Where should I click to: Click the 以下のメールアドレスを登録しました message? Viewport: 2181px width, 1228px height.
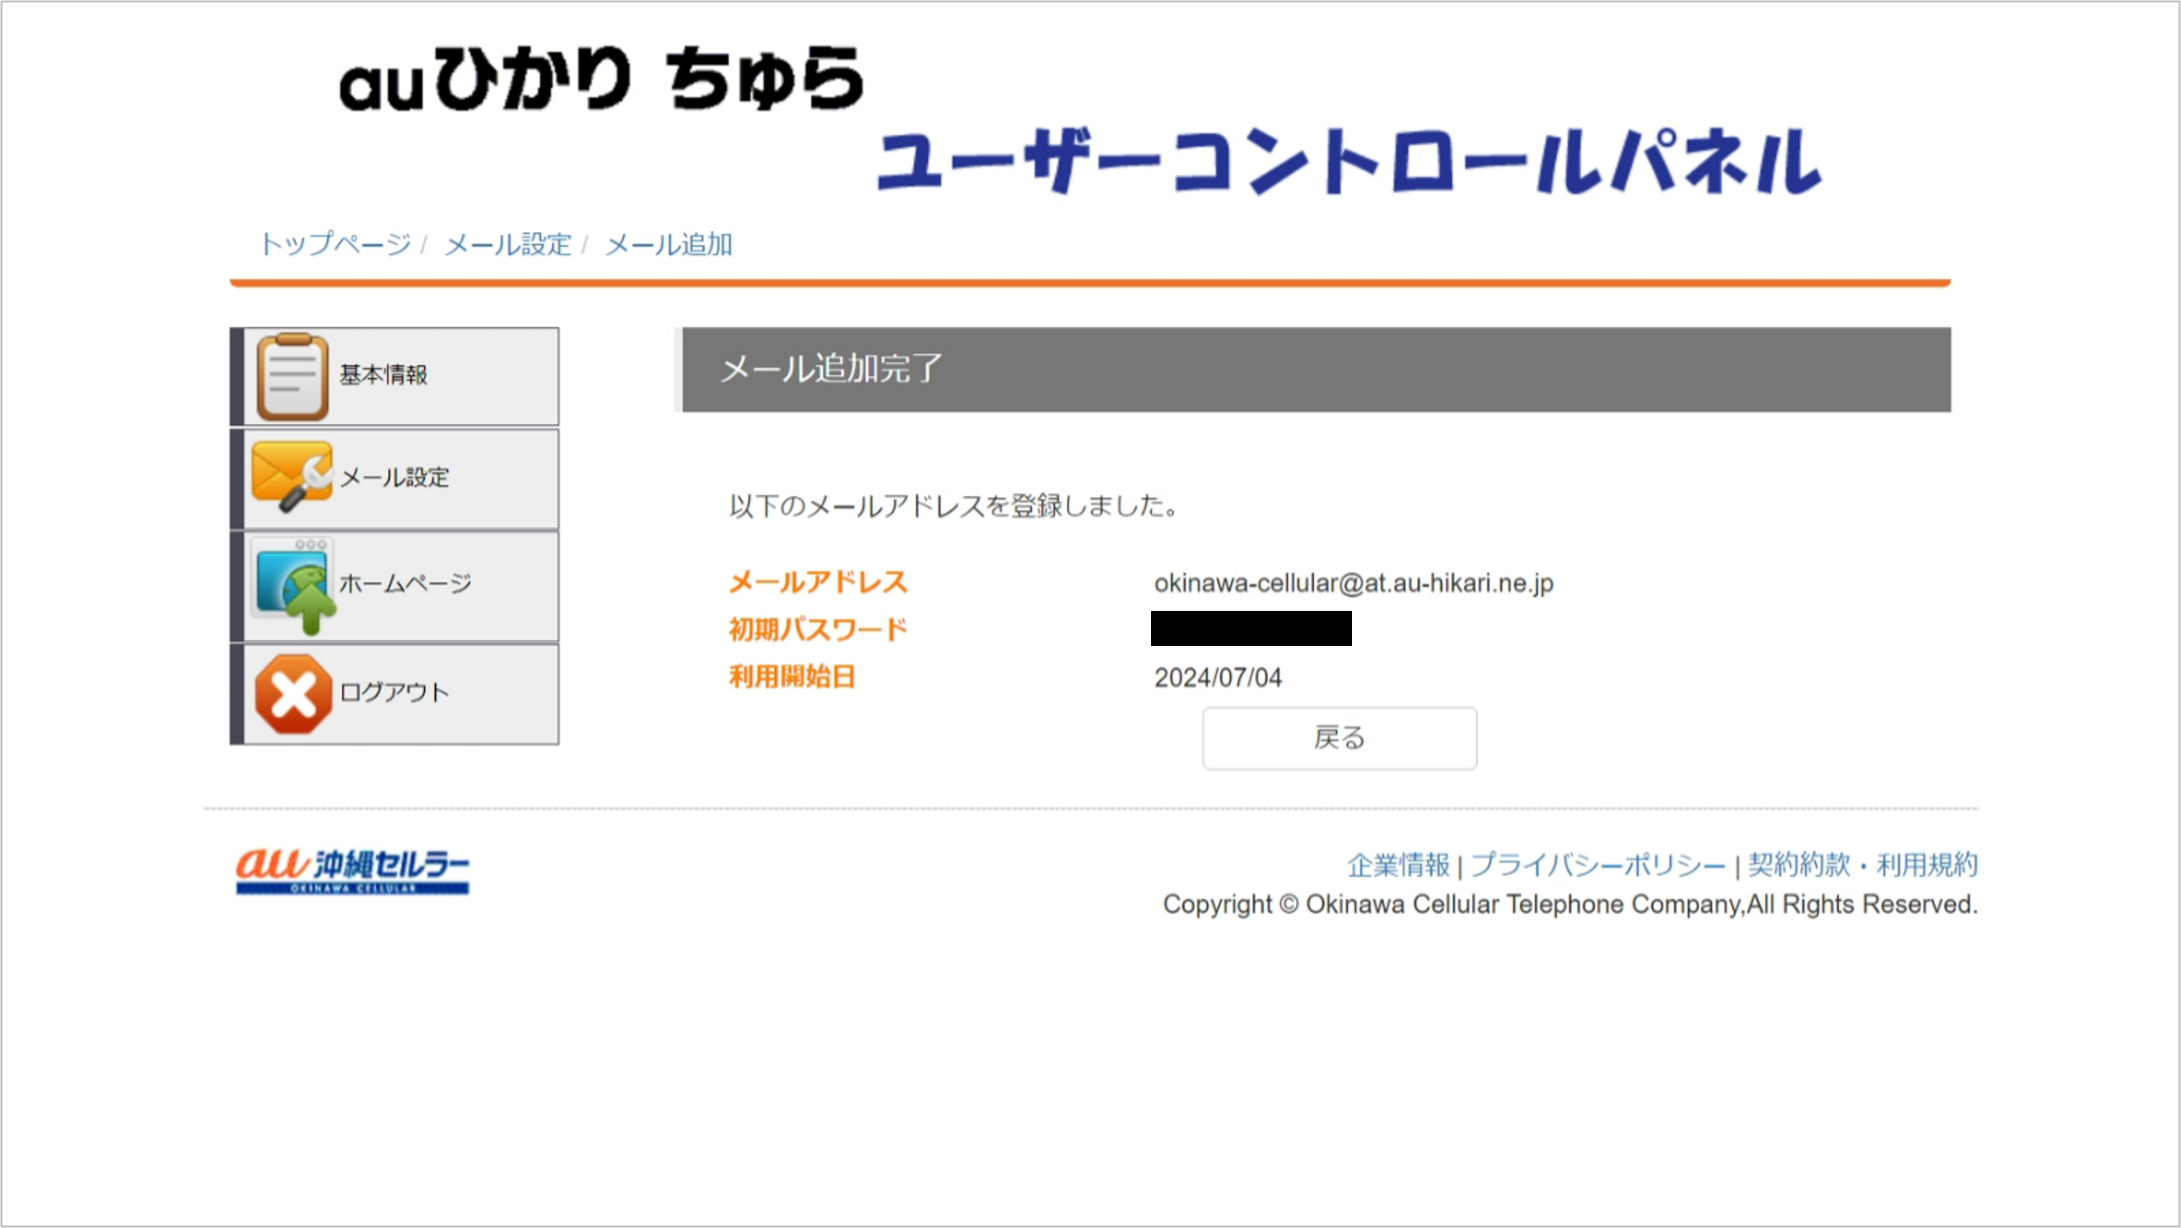tap(953, 506)
